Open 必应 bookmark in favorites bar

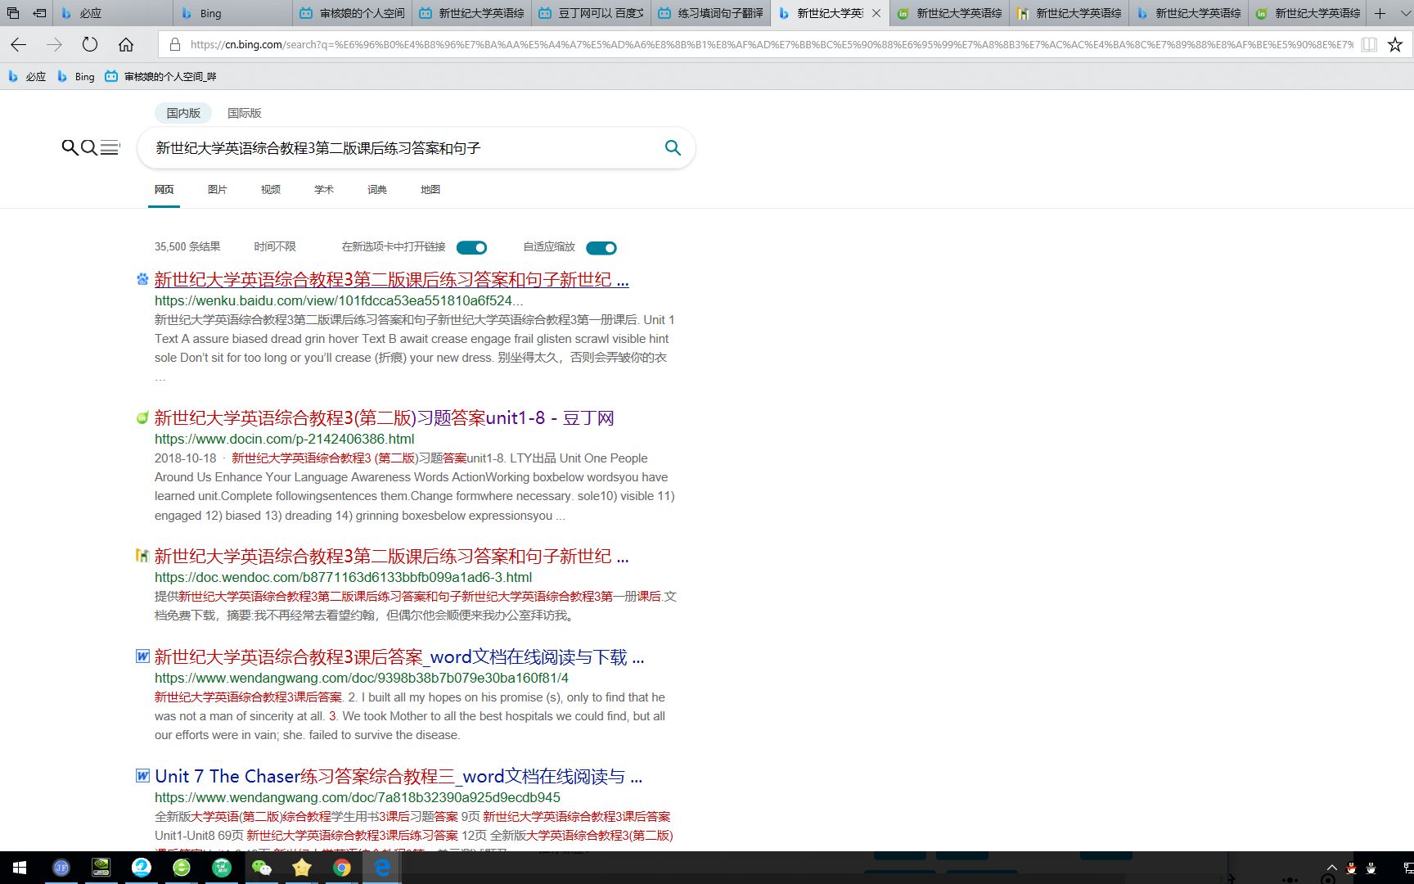coord(27,76)
